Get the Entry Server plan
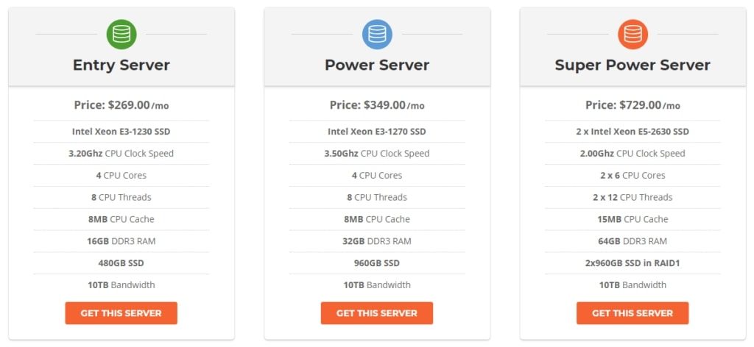This screenshot has height=347, width=754. click(x=121, y=313)
